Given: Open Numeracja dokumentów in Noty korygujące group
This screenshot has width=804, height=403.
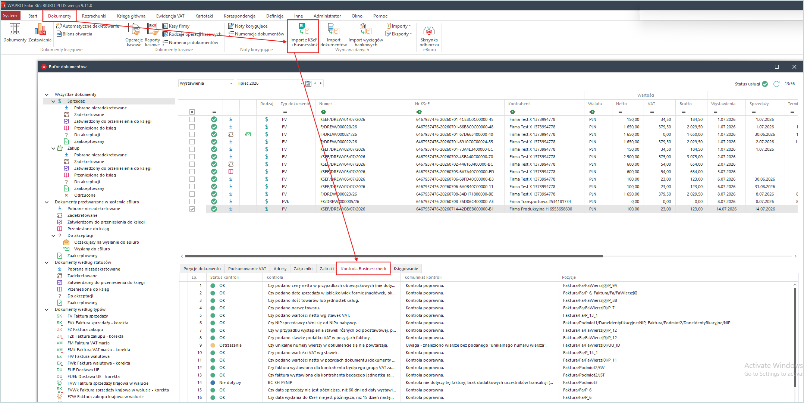Looking at the screenshot, I should (x=257, y=34).
